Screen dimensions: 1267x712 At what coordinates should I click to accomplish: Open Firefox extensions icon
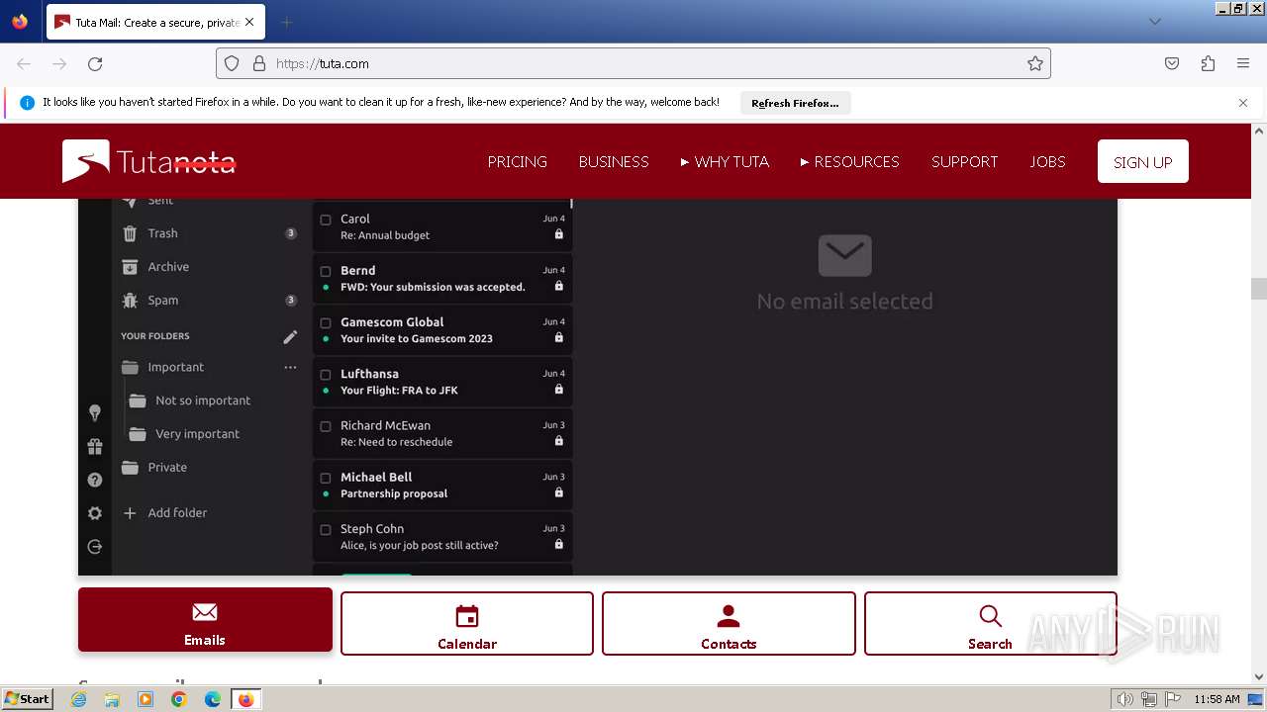coord(1208,63)
